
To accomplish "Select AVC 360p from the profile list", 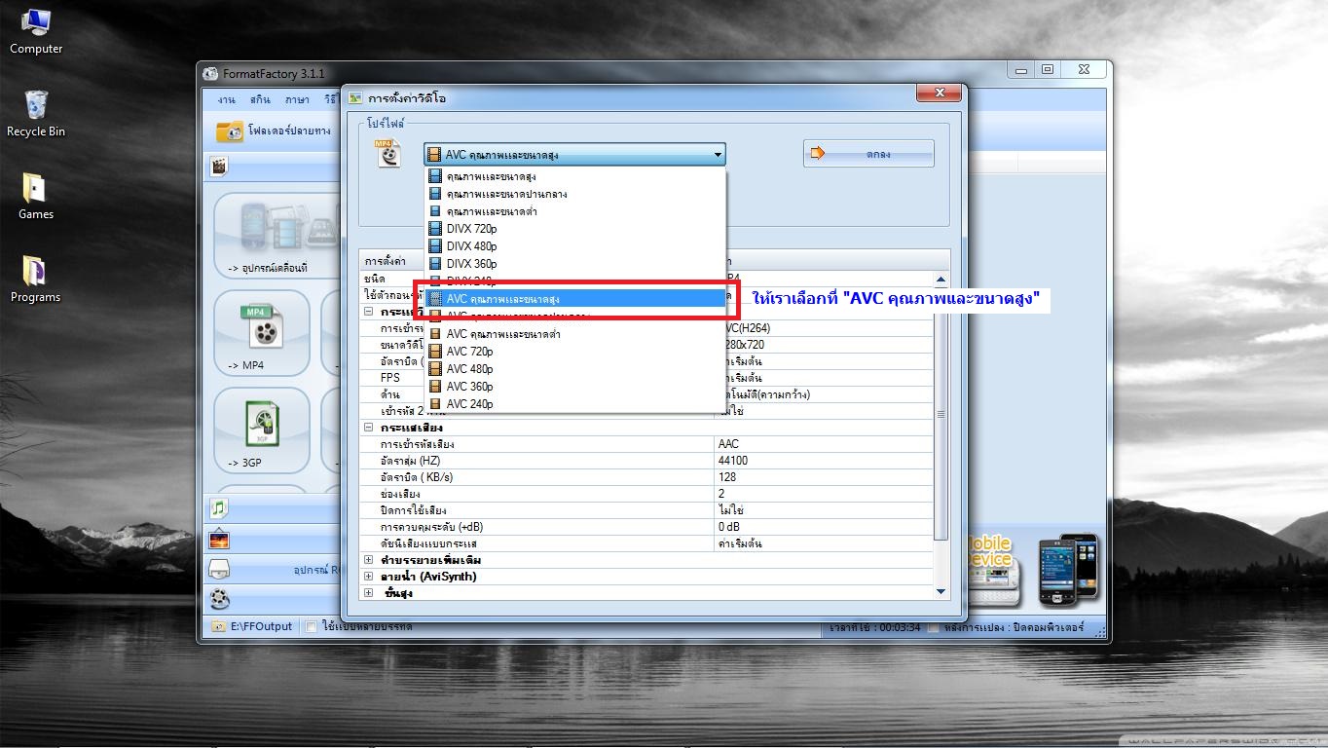I will [575, 387].
